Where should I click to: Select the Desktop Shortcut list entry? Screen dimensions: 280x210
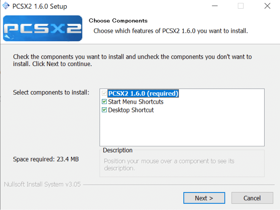click(x=132, y=110)
